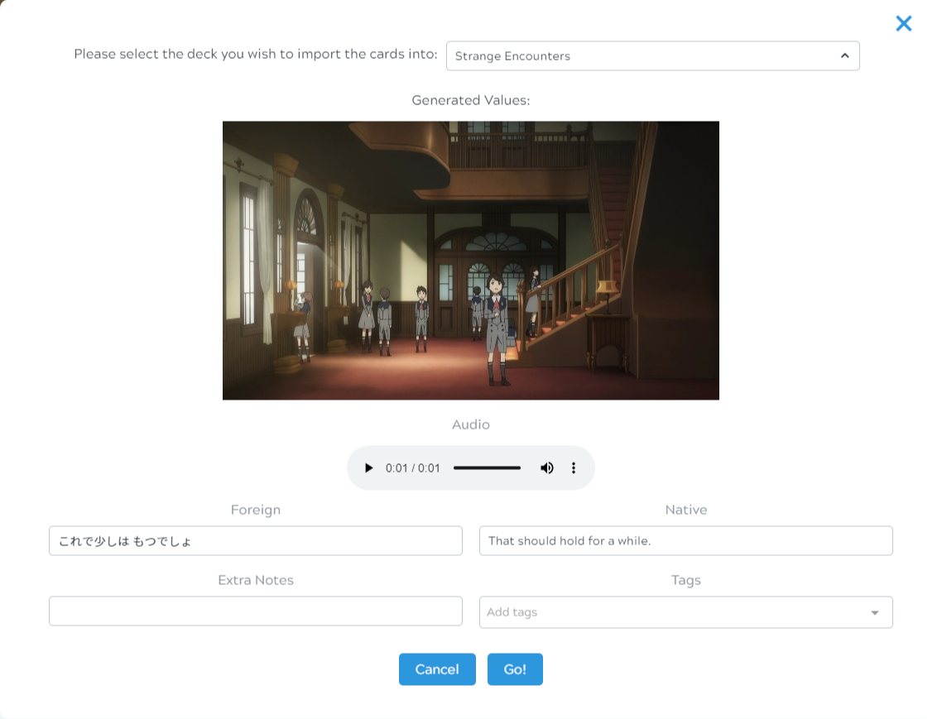Seek within the audio progress bar

coord(488,468)
